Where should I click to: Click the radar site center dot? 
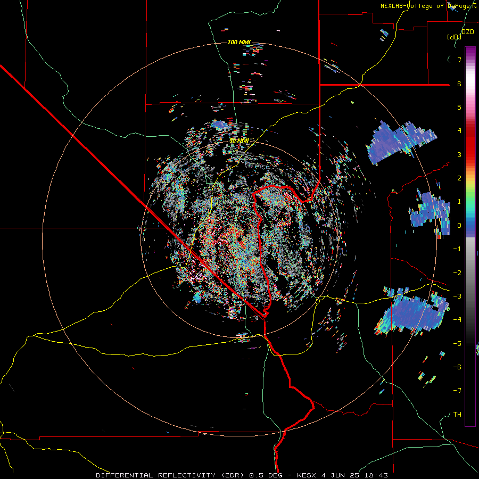(x=240, y=239)
